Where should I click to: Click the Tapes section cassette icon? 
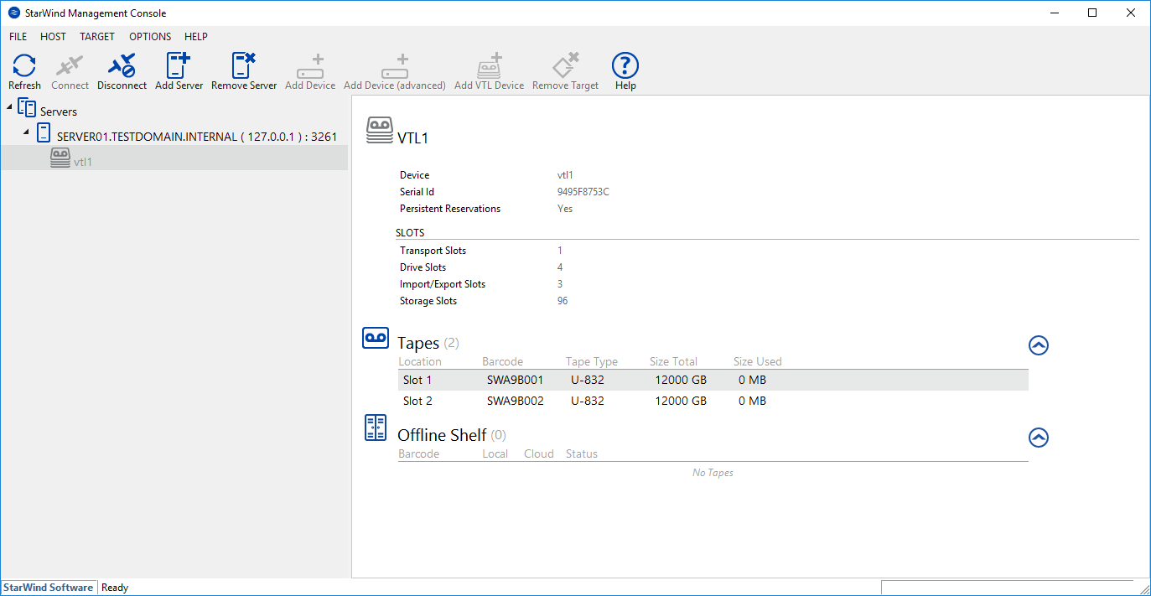click(x=376, y=338)
